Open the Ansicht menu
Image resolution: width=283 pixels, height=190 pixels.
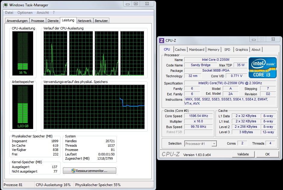(x=42, y=13)
